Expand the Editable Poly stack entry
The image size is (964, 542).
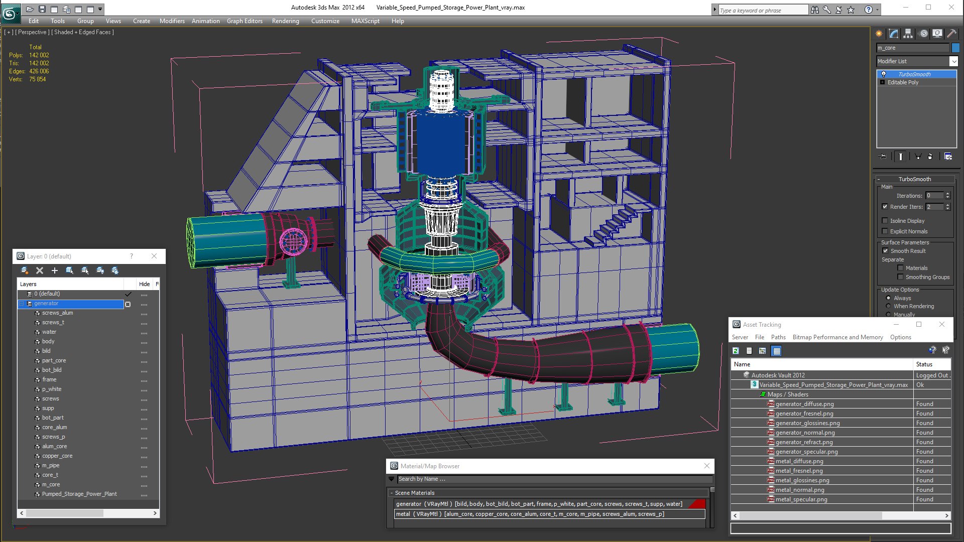click(883, 82)
